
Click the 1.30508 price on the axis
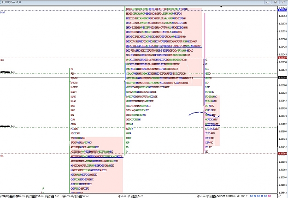point(283,132)
